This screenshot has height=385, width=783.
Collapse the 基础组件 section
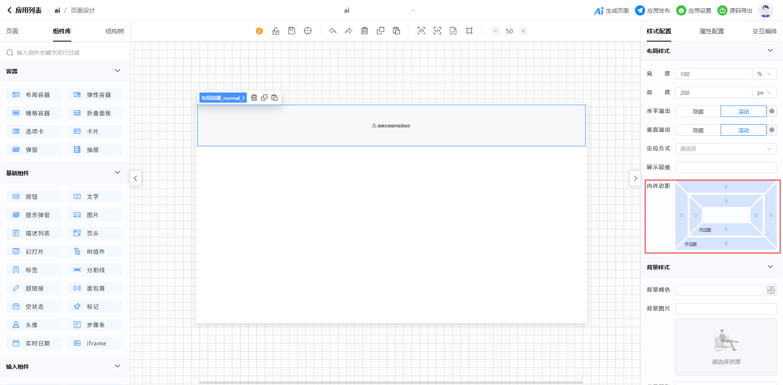[x=117, y=173]
